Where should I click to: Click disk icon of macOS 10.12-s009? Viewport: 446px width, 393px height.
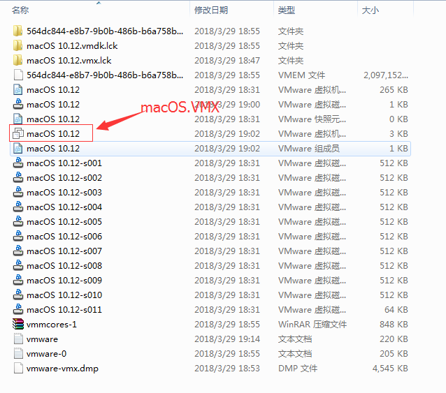[18, 281]
